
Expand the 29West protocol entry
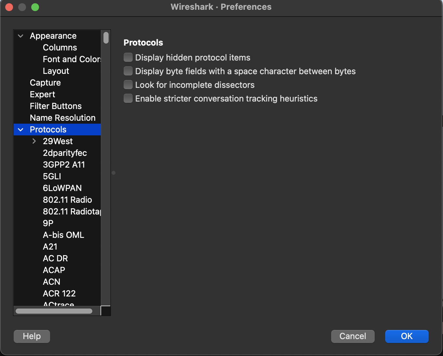pos(34,141)
